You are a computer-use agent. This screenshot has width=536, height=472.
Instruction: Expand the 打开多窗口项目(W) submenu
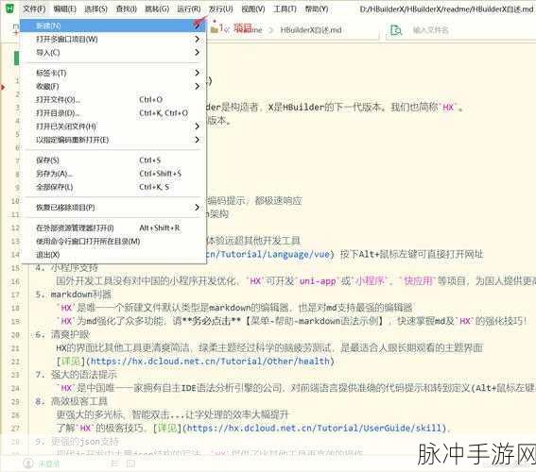coord(197,40)
